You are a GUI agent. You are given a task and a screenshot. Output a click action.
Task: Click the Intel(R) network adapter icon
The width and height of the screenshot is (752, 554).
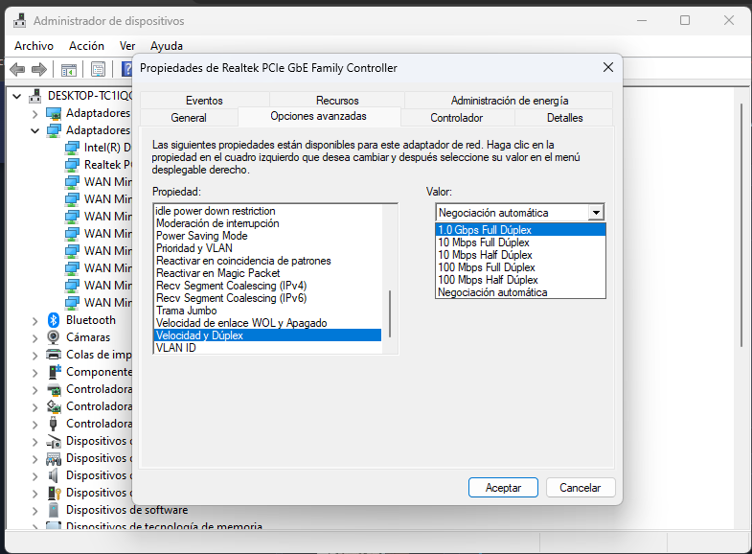73,148
